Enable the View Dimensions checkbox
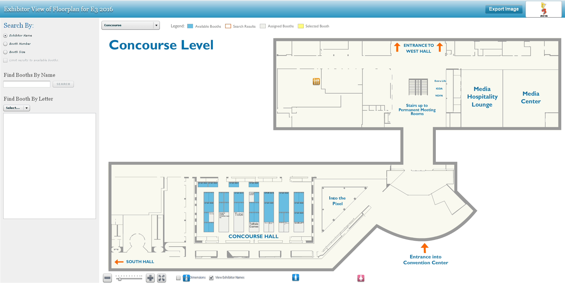 [178, 278]
